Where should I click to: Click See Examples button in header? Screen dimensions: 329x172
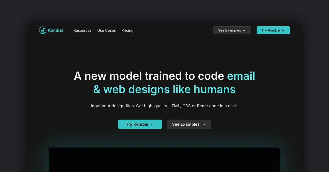pyautogui.click(x=229, y=30)
